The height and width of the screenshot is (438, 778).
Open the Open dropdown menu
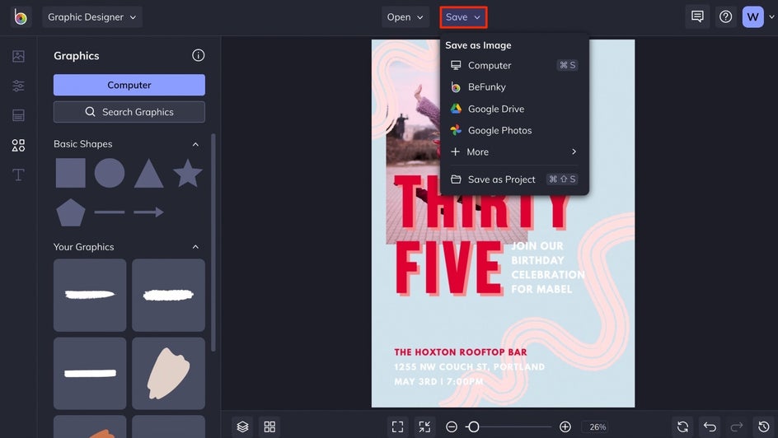coord(405,16)
